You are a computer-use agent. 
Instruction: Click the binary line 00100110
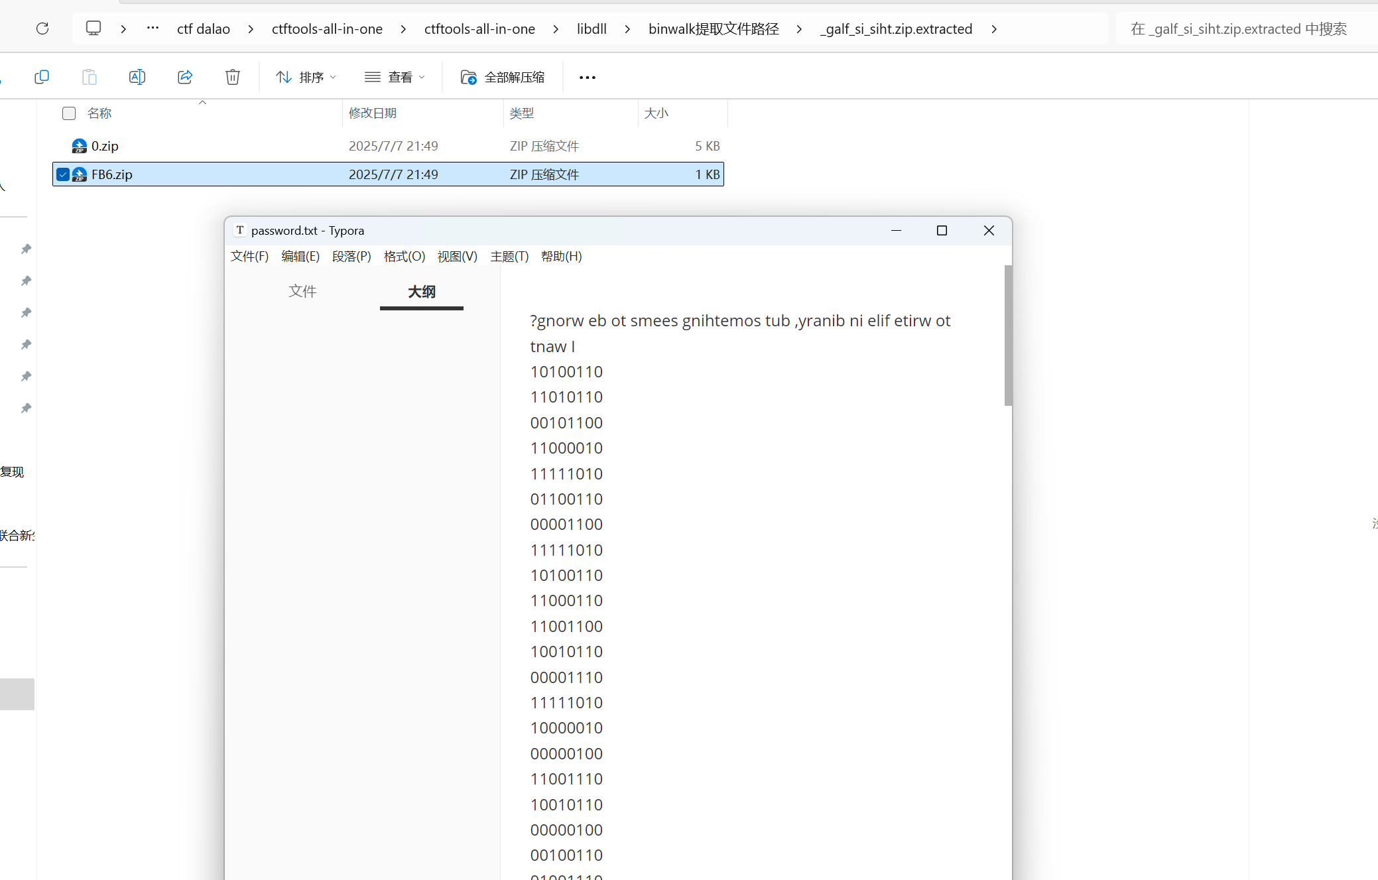pyautogui.click(x=566, y=855)
